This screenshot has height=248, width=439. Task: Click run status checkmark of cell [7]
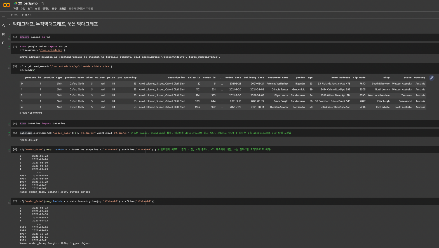[9, 201]
